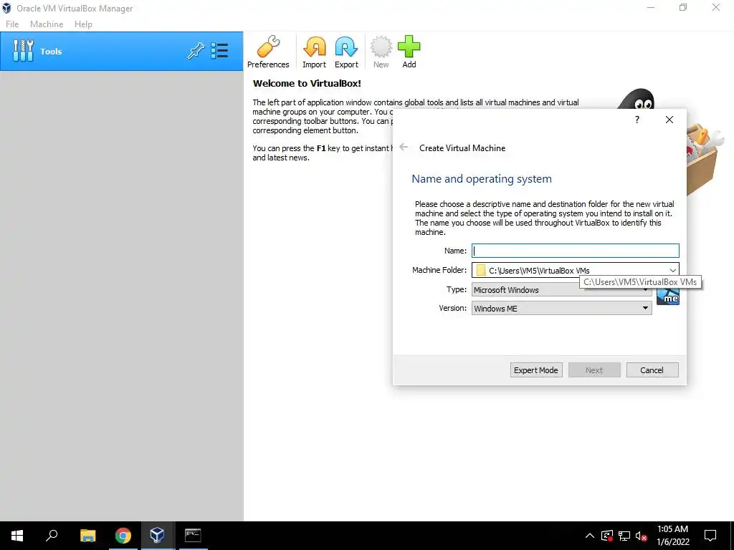Screen dimensions: 734x550
Task: Click the Export appliance icon
Action: click(346, 52)
